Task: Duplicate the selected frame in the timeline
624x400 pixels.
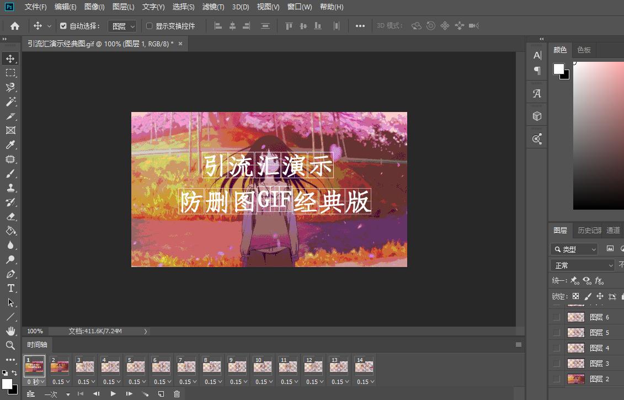Action: (x=161, y=394)
